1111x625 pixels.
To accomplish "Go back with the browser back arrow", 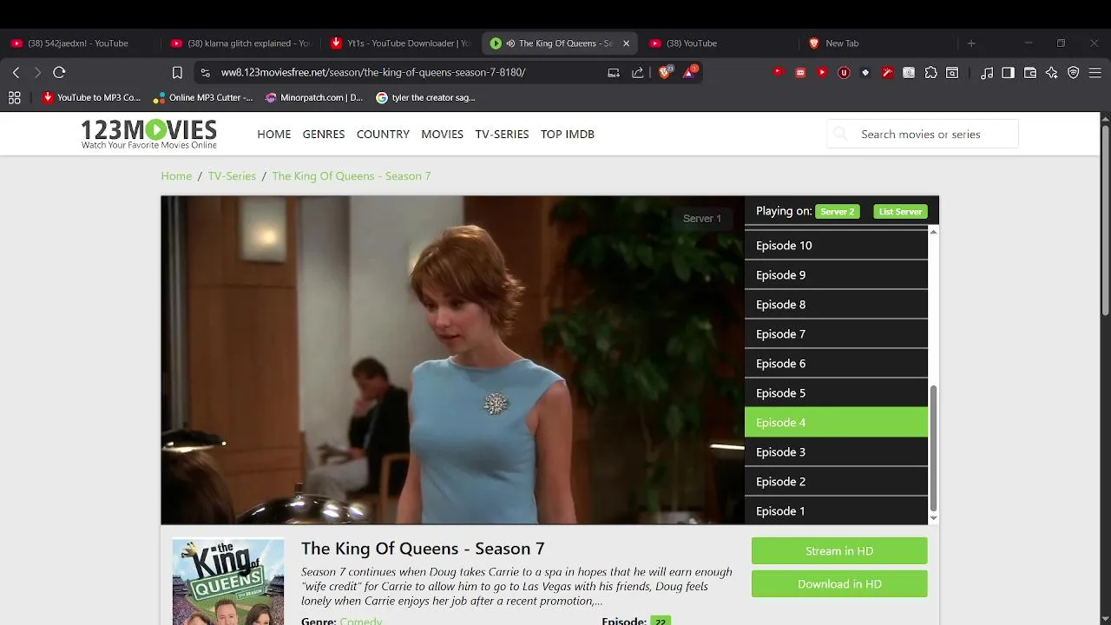I will click(16, 73).
